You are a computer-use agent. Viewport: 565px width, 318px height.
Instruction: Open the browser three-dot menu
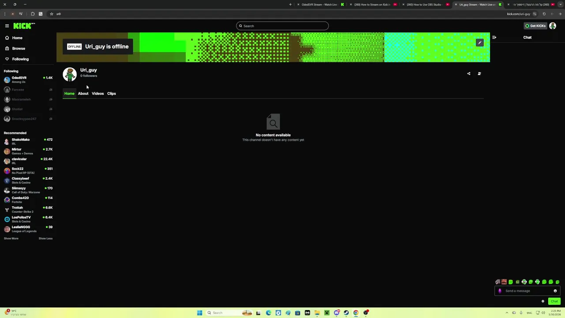pyautogui.click(x=4, y=14)
